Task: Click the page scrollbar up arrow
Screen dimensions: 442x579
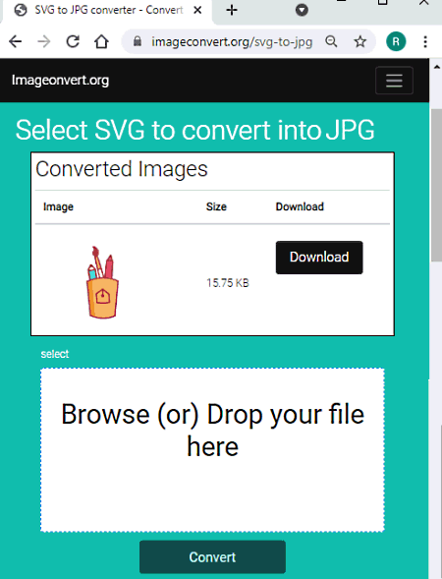Action: coord(437,67)
